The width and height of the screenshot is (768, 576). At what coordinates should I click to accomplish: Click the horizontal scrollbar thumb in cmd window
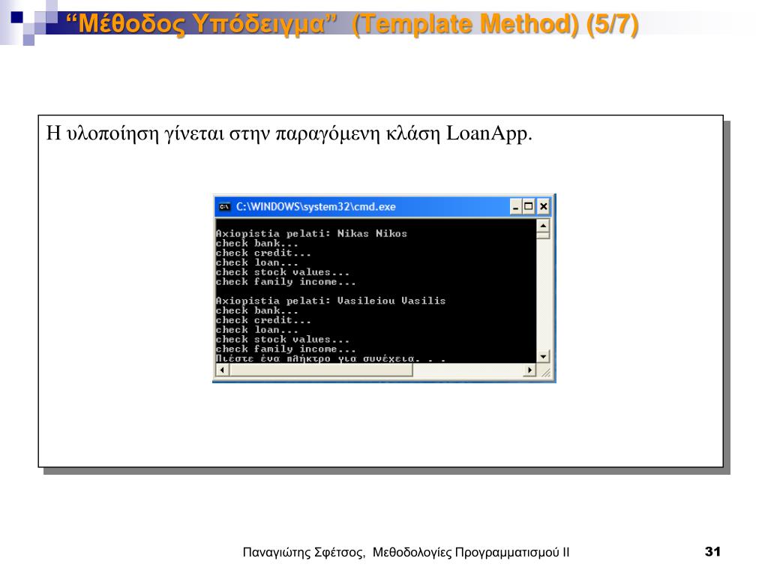point(321,370)
